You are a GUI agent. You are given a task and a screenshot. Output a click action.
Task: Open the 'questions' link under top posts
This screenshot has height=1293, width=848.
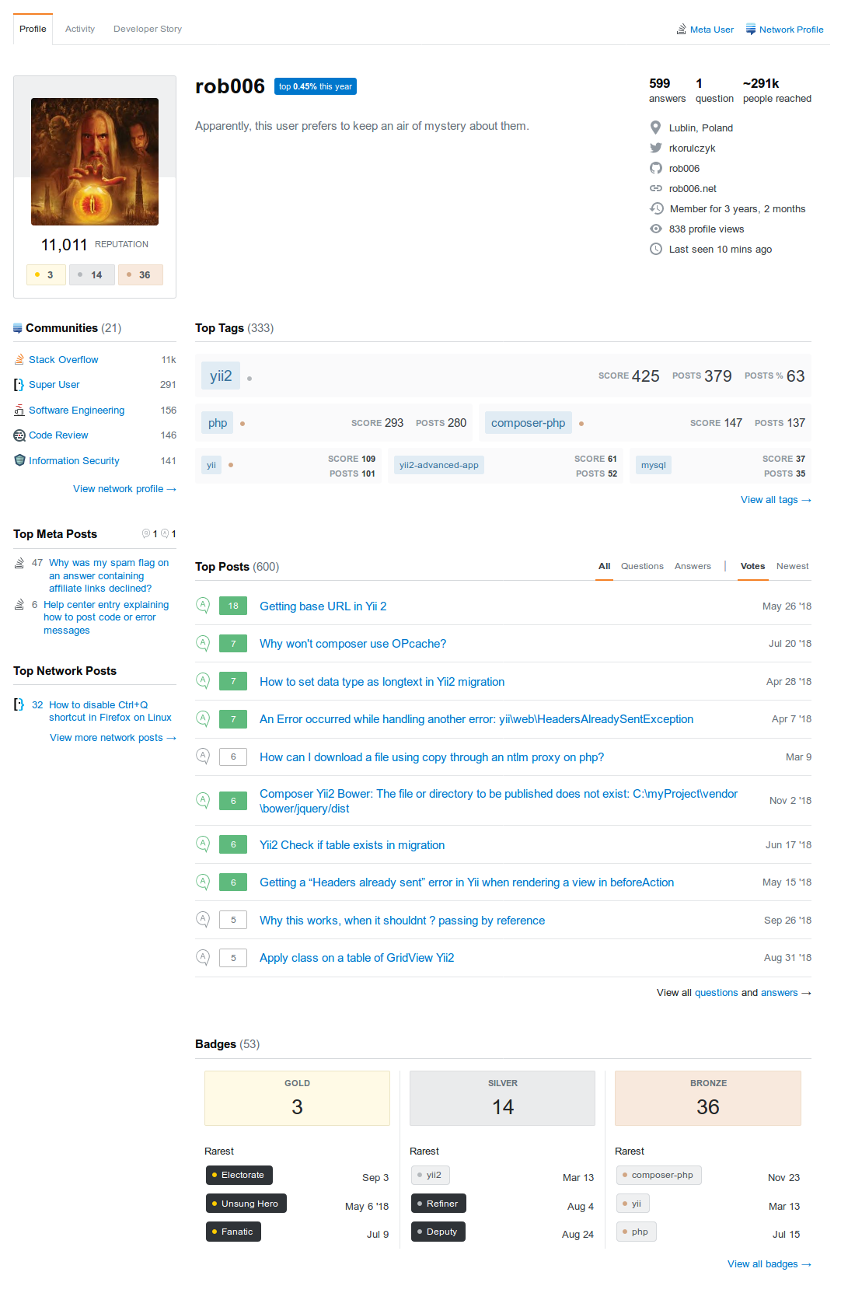(716, 993)
